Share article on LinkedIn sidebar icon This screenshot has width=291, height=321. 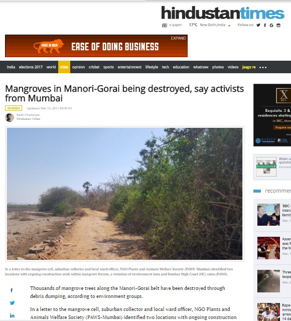tap(12, 315)
